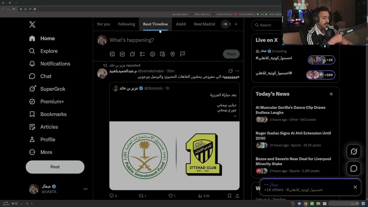
Task: Click the location pin icon in composer
Action: 172,54
